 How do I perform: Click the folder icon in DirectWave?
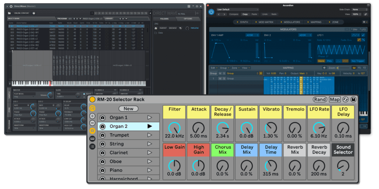9,13
